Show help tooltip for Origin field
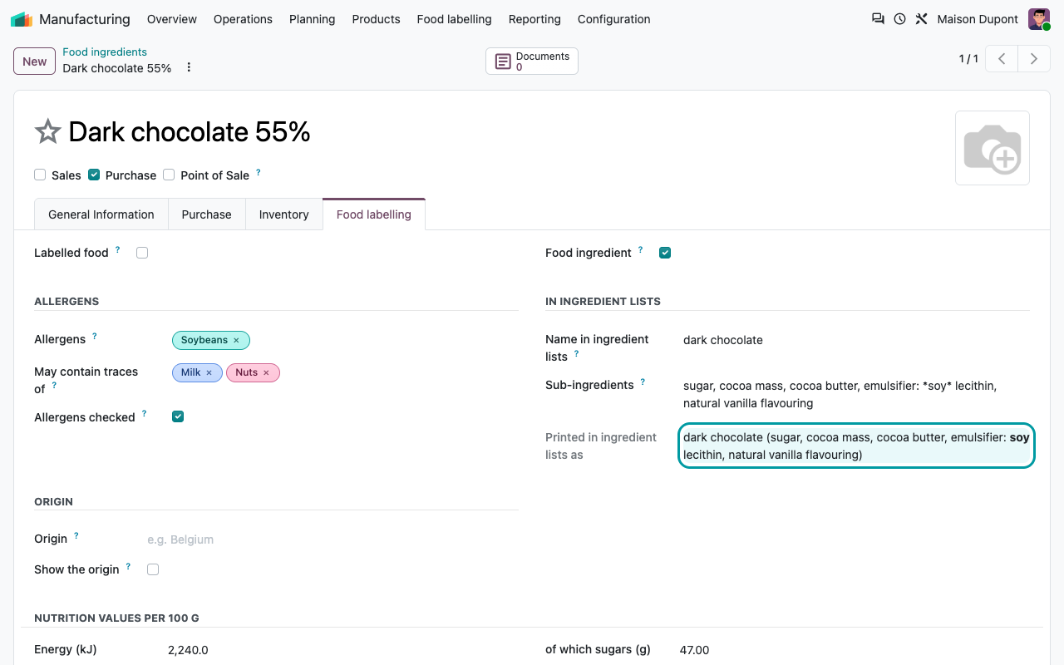The image size is (1064, 665). (76, 536)
